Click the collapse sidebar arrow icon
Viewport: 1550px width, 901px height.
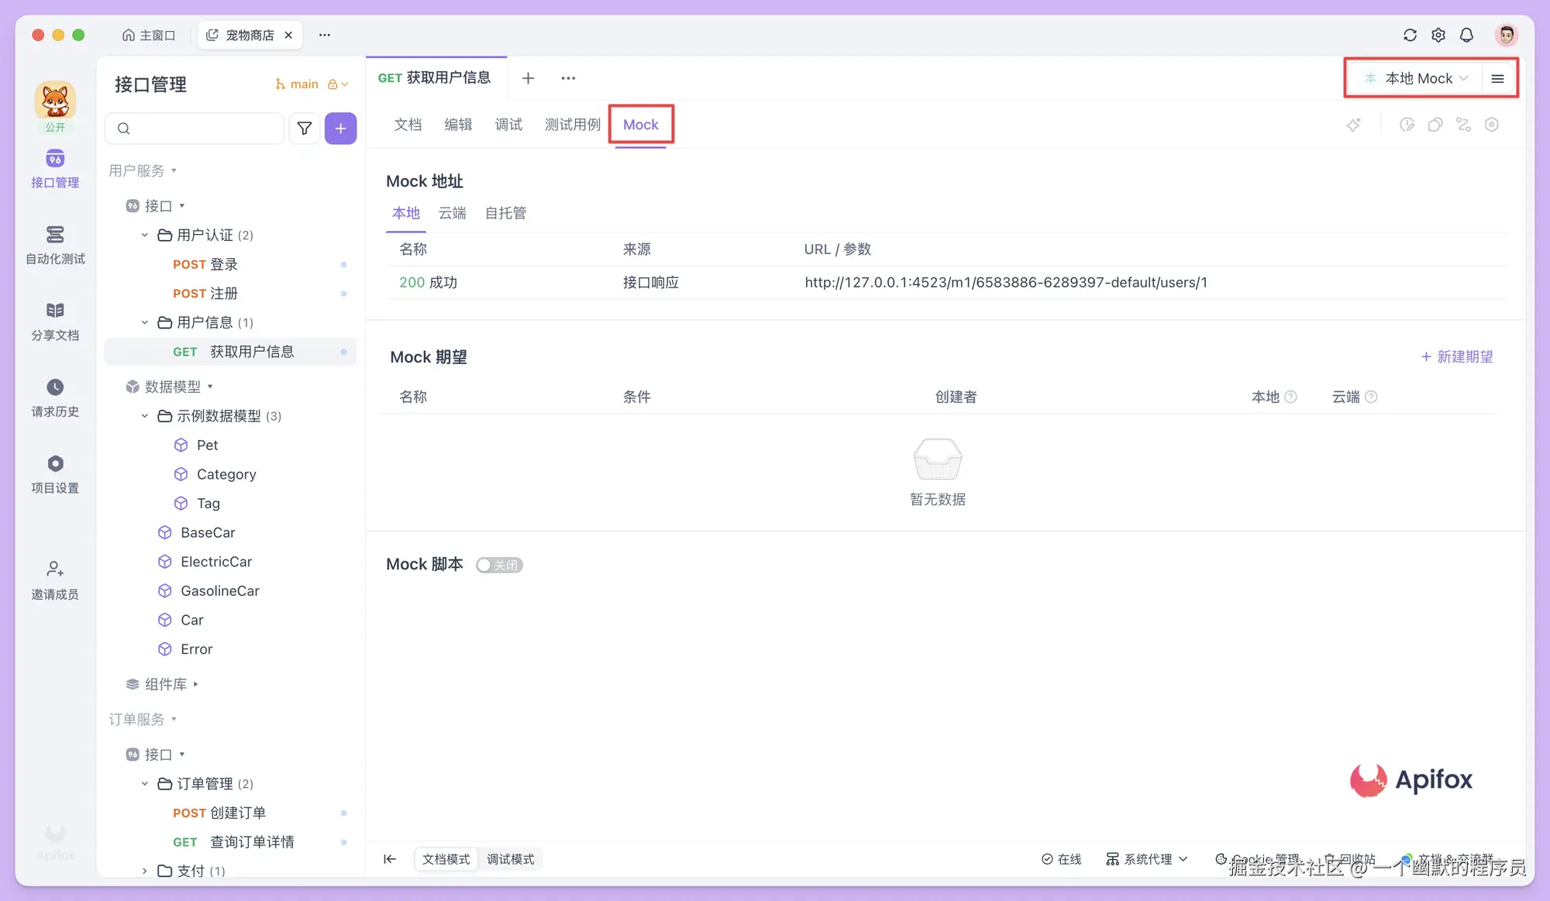coord(390,858)
